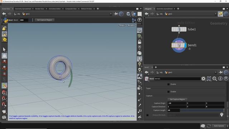The image size is (229, 129).
Task: Click the obj path segment in the Scene View
Action: click(17, 14)
